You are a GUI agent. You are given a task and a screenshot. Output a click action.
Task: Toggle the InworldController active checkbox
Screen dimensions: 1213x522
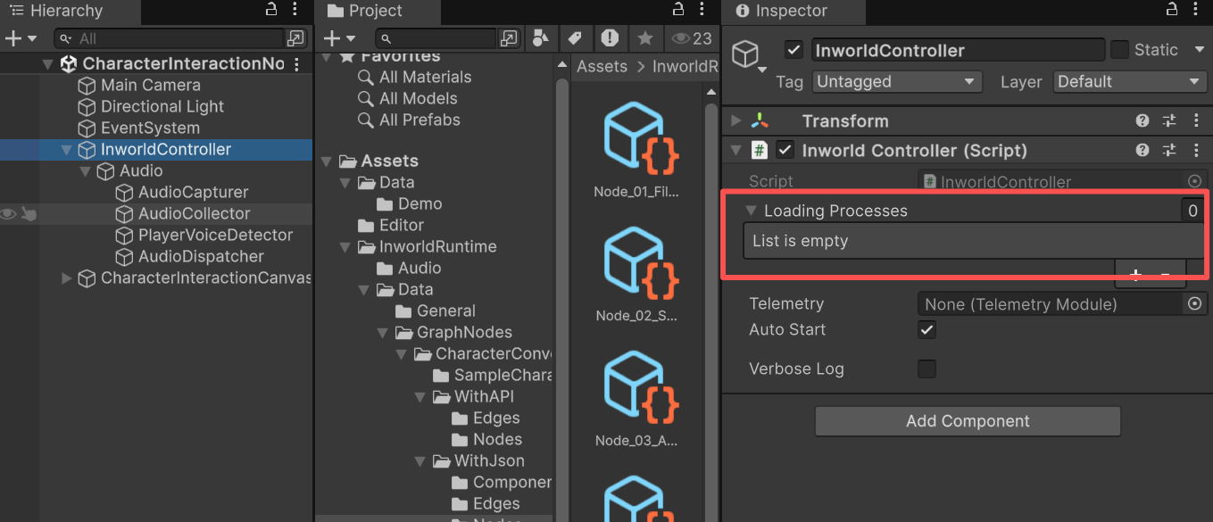(x=794, y=50)
